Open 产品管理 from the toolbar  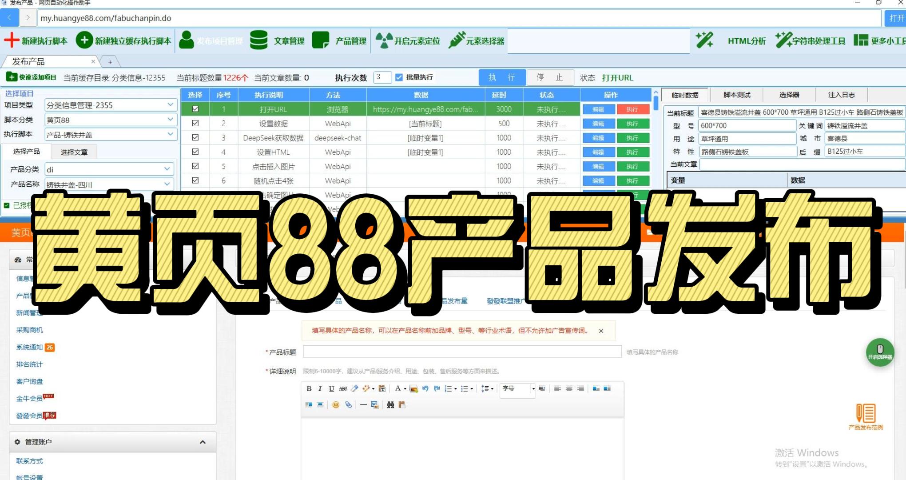point(340,40)
